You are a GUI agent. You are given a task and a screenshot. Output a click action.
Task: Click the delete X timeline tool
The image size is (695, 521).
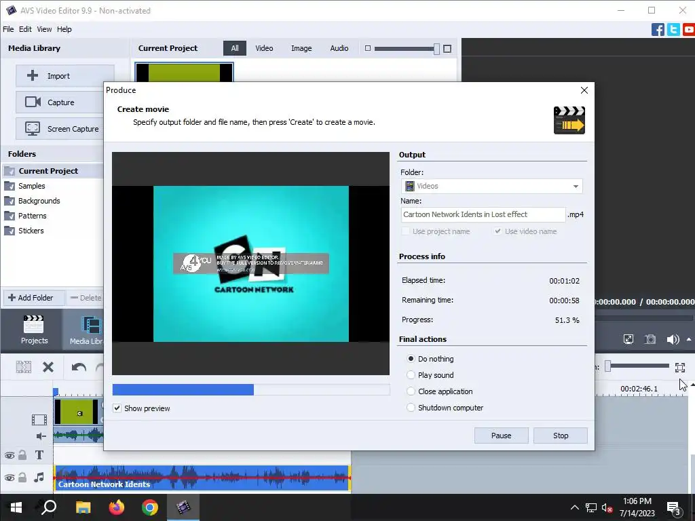click(x=48, y=367)
